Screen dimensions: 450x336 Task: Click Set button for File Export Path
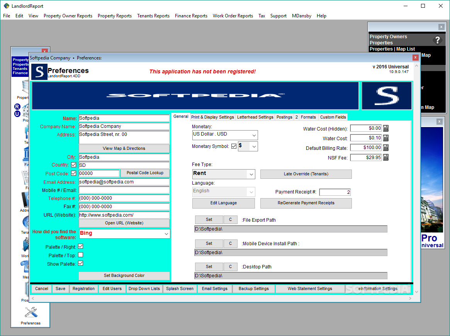coord(209,220)
